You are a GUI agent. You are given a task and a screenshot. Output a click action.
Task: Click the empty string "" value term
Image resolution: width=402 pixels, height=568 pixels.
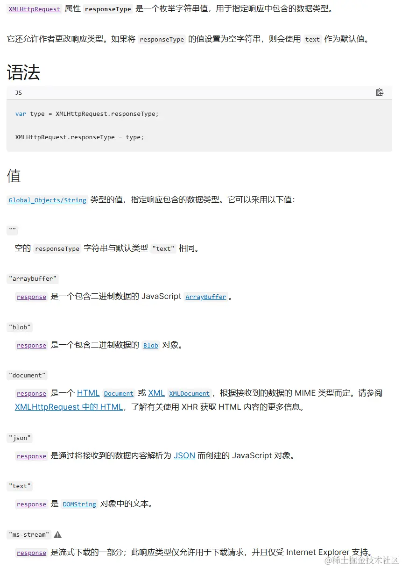pyautogui.click(x=13, y=230)
